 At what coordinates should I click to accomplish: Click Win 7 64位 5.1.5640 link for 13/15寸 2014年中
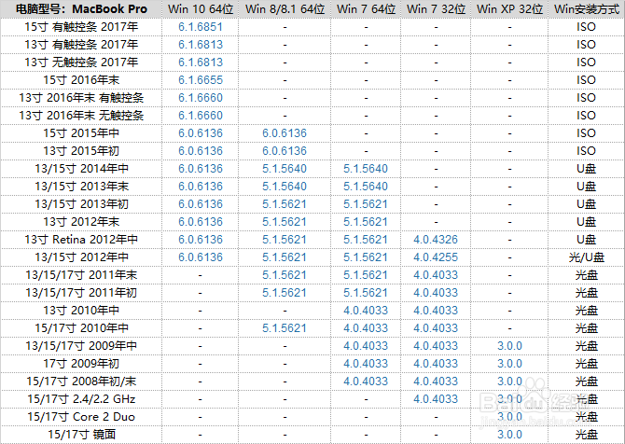(366, 169)
